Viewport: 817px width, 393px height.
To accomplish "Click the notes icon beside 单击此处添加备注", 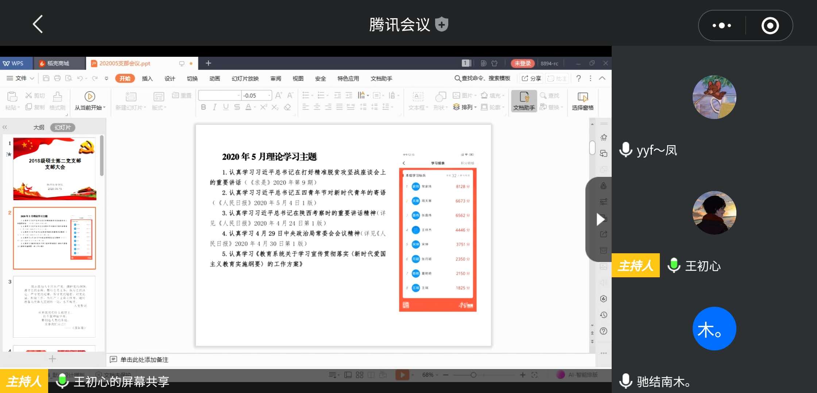I will (113, 360).
